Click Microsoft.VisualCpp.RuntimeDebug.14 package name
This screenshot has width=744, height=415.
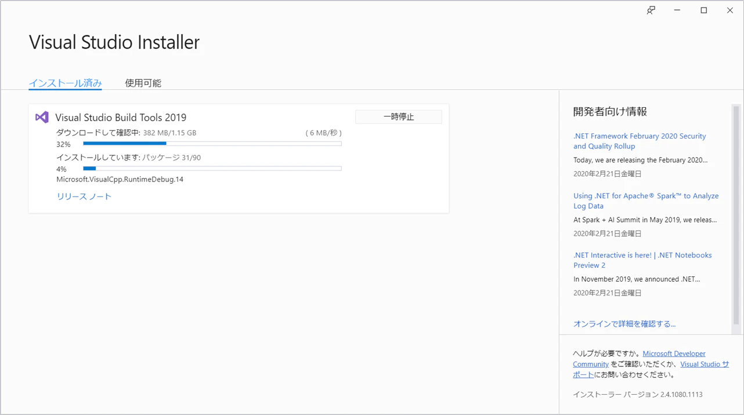[120, 180]
